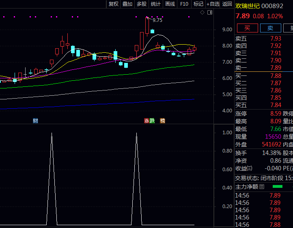Click the blue 卖 sell button
Screen dimensions: 293x228
pyautogui.click(x=270, y=28)
